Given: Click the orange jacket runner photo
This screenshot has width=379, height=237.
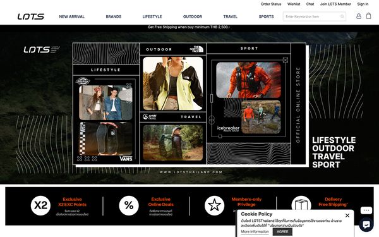Looking at the screenshot, I should (x=248, y=80).
